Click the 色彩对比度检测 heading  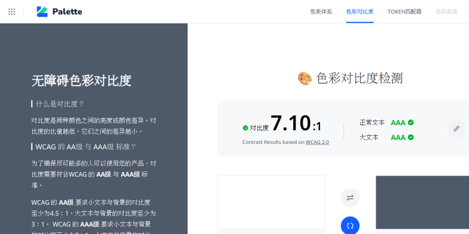click(359, 78)
